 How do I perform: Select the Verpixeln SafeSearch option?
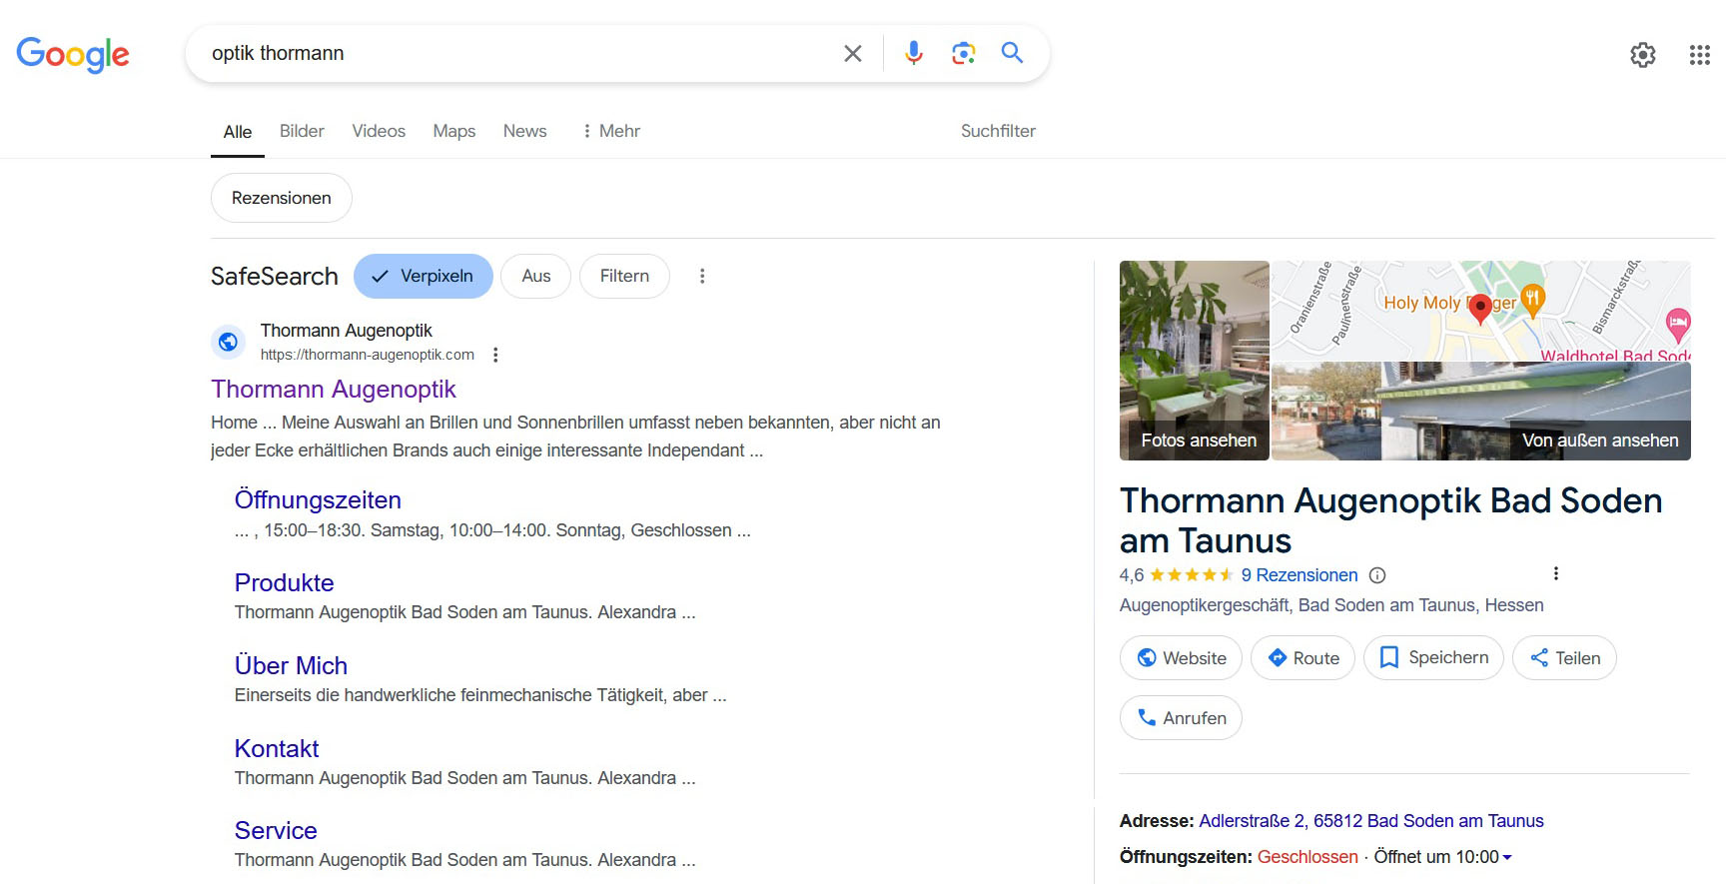coord(423,277)
